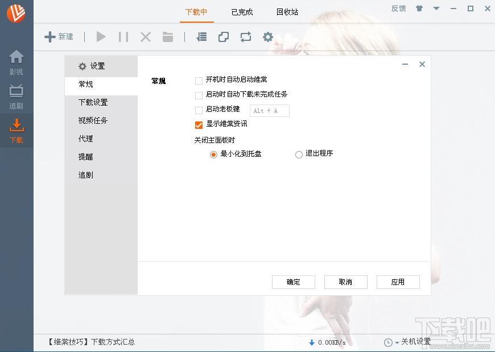Switch to the 已完成 tab
The image size is (495, 352).
[241, 12]
